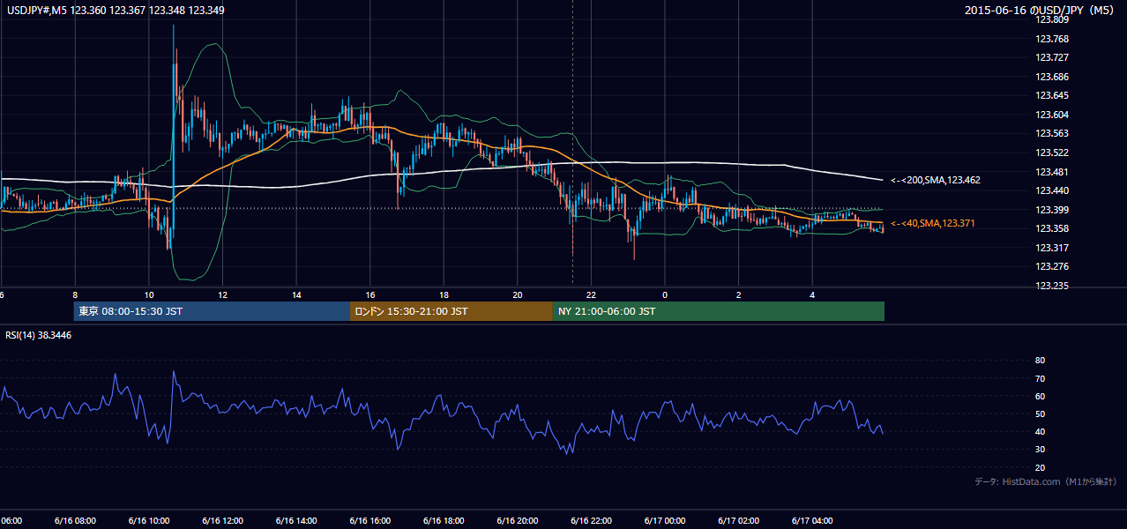This screenshot has height=529, width=1127.
Task: Click RSI scale value 40
Action: [1040, 432]
